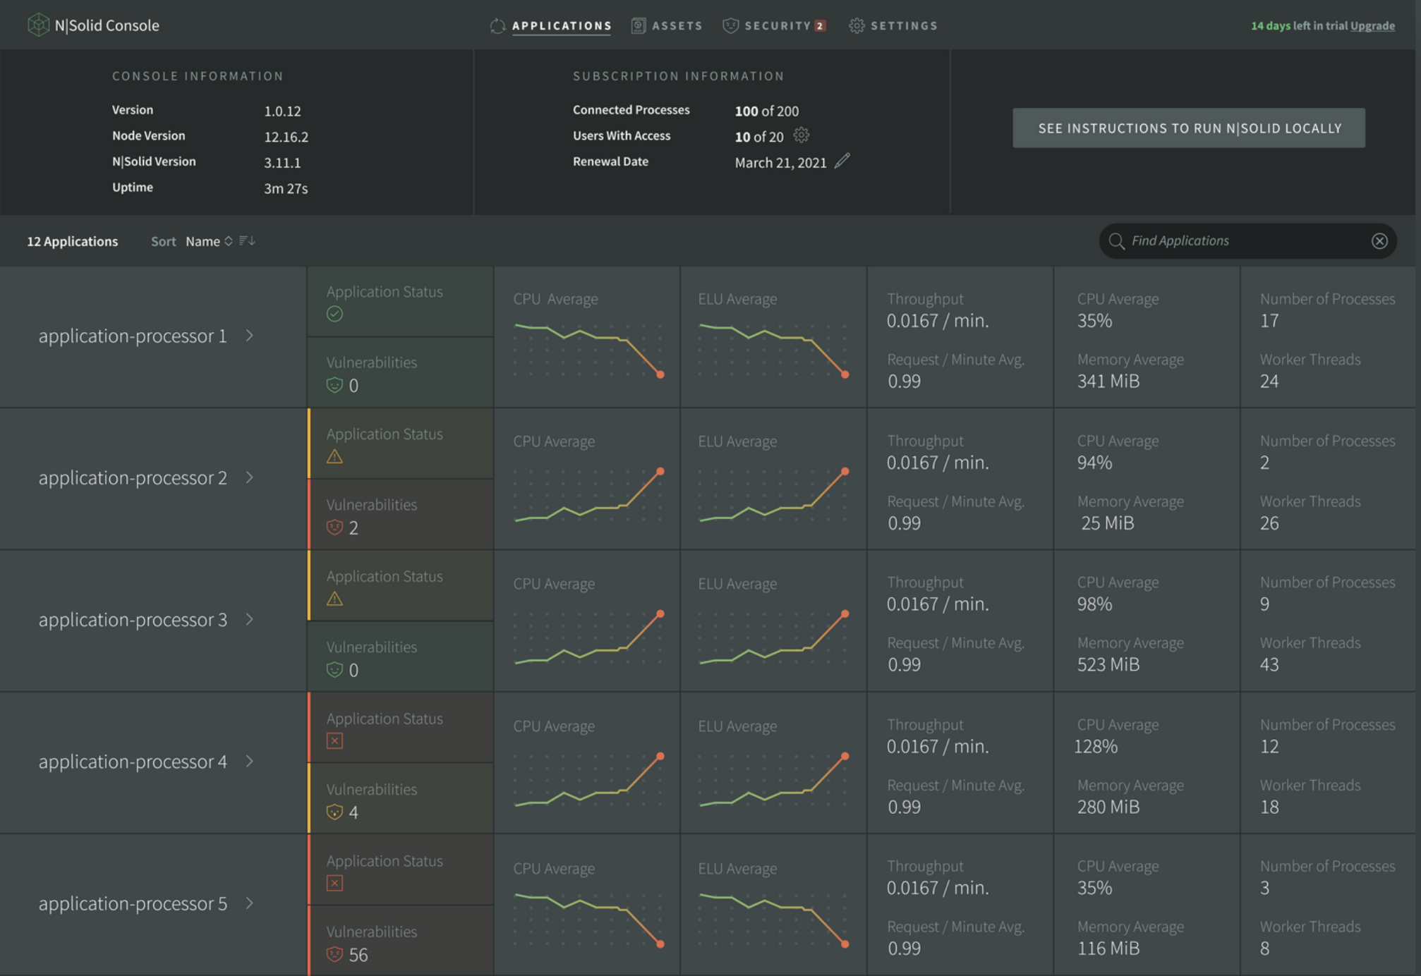Expand application-processor 1 chevron

point(250,336)
